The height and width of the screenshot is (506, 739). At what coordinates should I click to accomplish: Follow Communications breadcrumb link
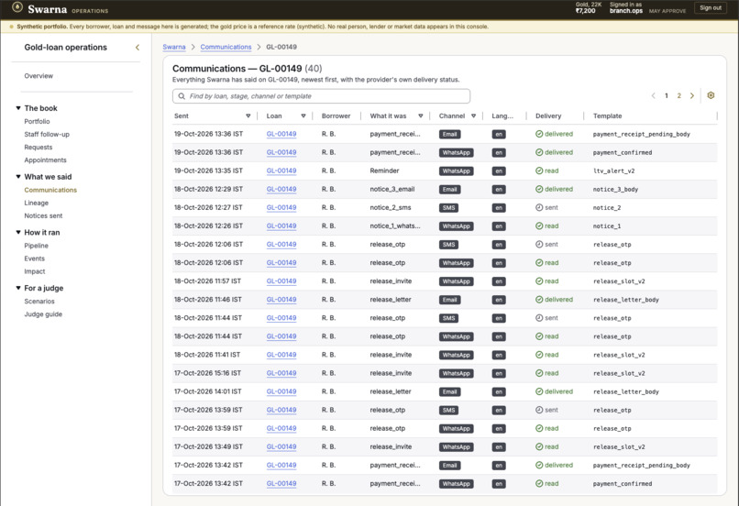coord(226,47)
